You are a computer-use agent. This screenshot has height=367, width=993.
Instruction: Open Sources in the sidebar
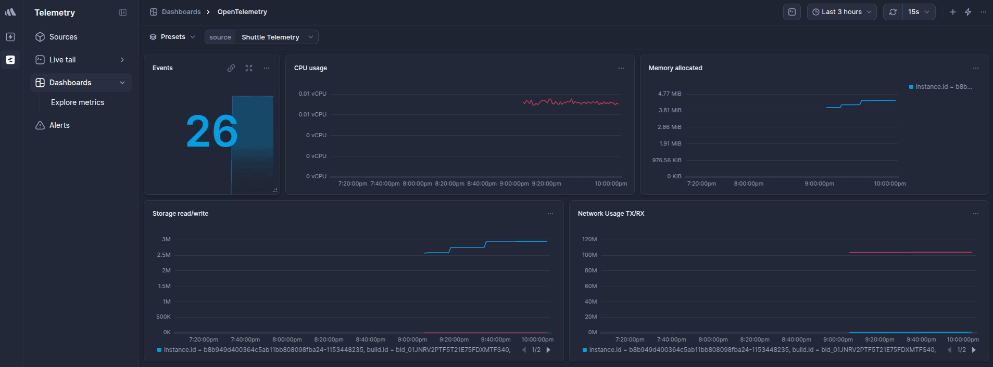(x=63, y=37)
